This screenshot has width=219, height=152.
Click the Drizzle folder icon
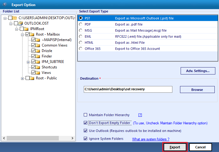38,51
